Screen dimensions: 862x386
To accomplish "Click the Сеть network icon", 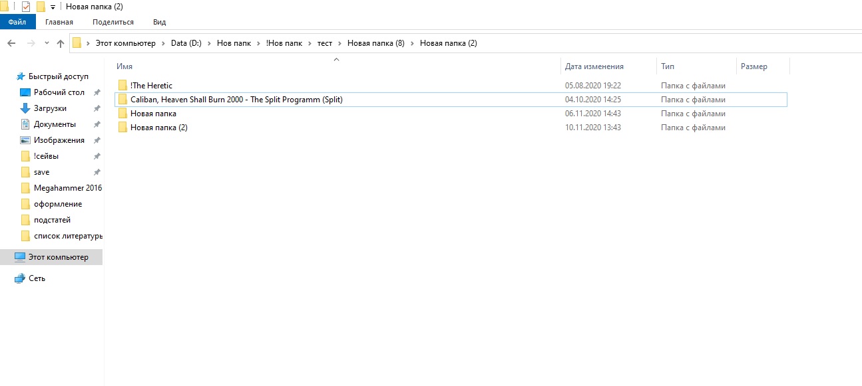I will click(x=20, y=278).
